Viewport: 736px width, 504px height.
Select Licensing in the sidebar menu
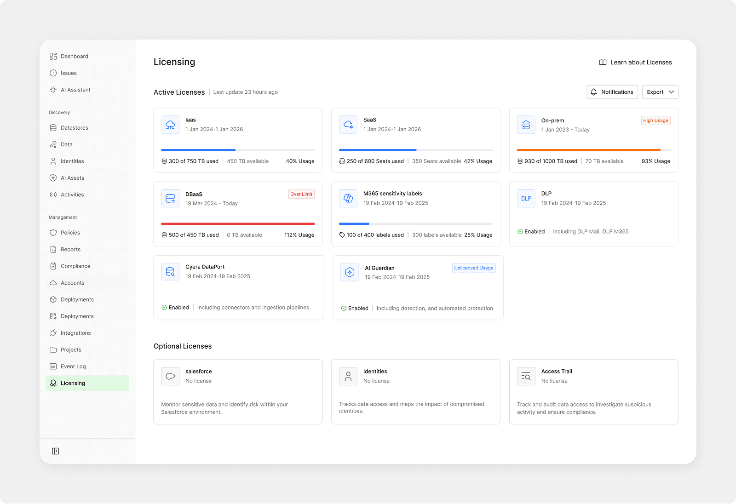(74, 383)
